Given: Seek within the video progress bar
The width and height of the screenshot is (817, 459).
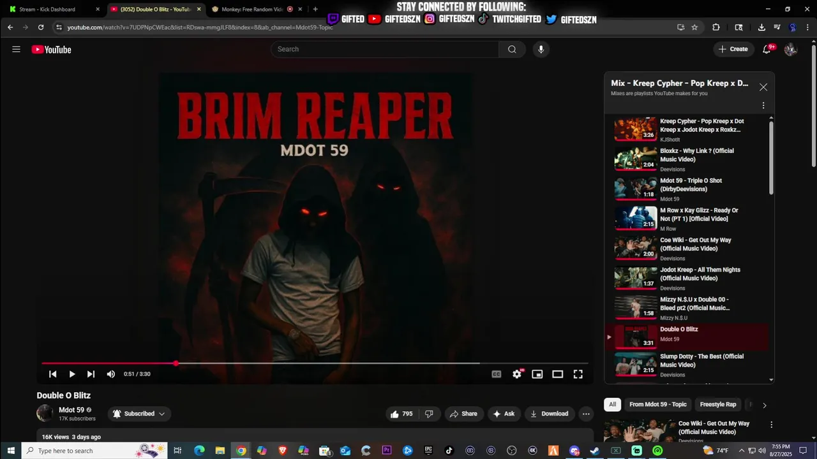Looking at the screenshot, I should (315, 363).
